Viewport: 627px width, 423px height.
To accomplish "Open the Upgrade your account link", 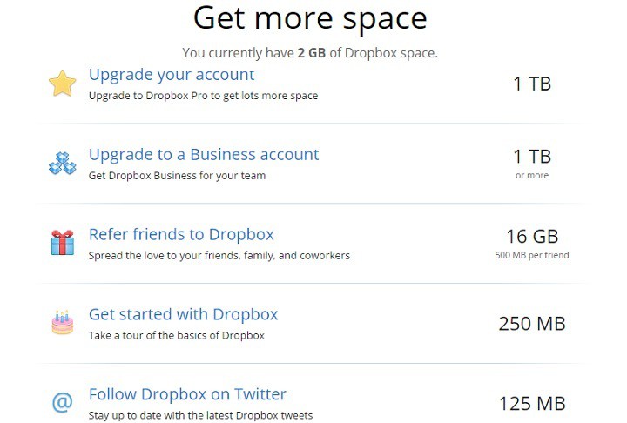I will (x=172, y=75).
